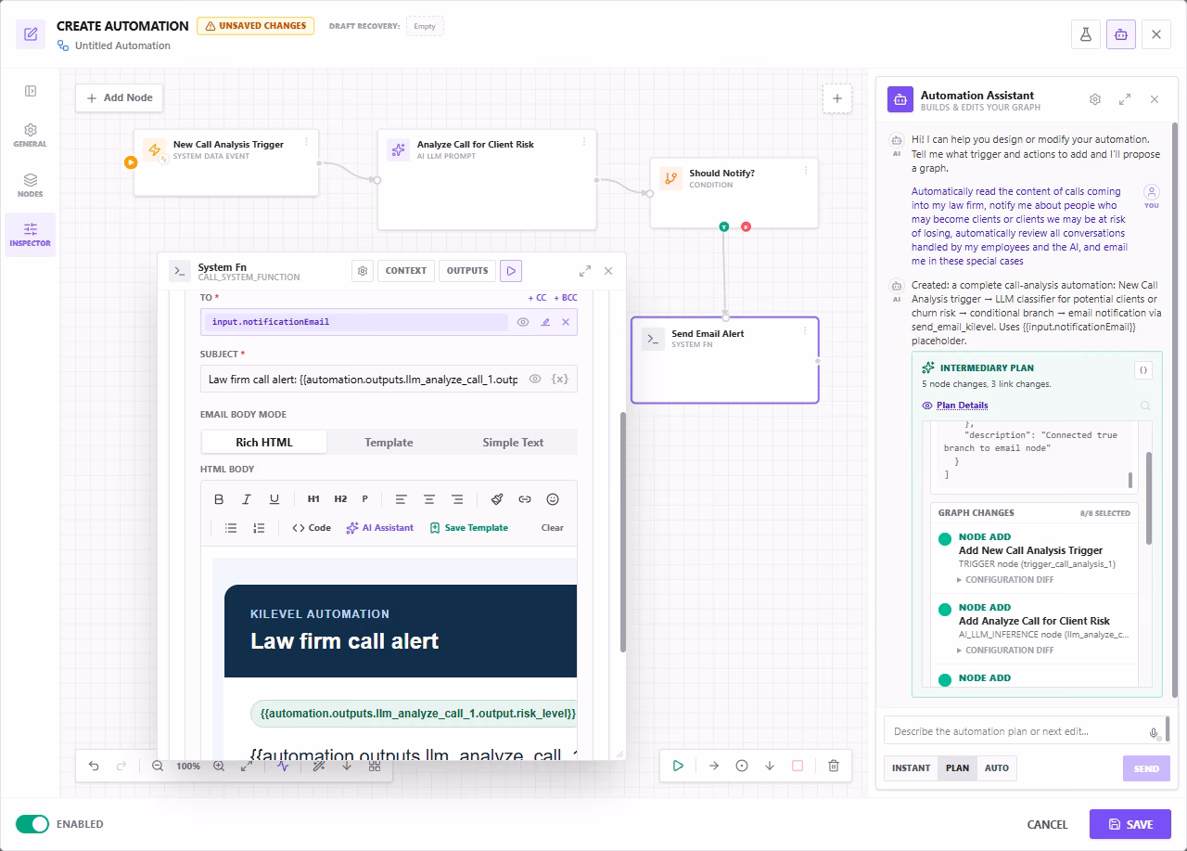Insert a link in HTML body editor
The height and width of the screenshot is (851, 1187).
pyautogui.click(x=525, y=499)
